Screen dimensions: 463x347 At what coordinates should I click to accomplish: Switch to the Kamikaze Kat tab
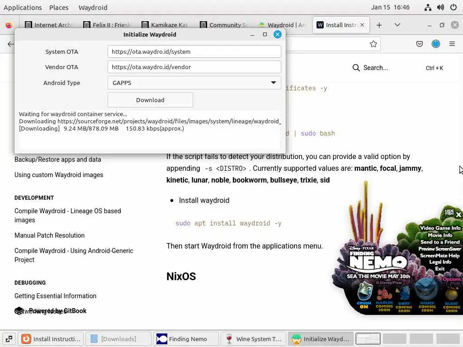tap(165, 25)
